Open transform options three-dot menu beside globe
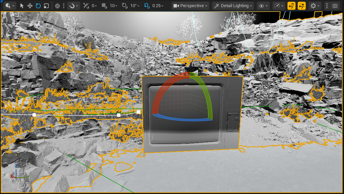 tap(64, 6)
